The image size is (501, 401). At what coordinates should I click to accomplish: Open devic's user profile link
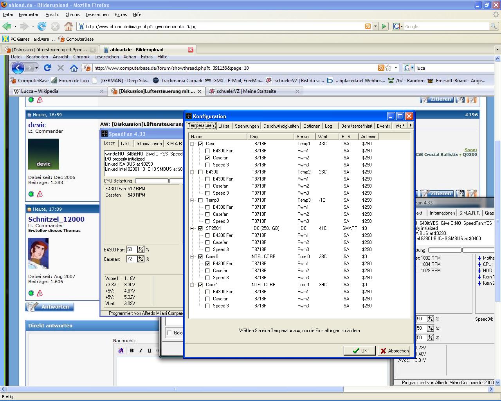click(x=37, y=125)
